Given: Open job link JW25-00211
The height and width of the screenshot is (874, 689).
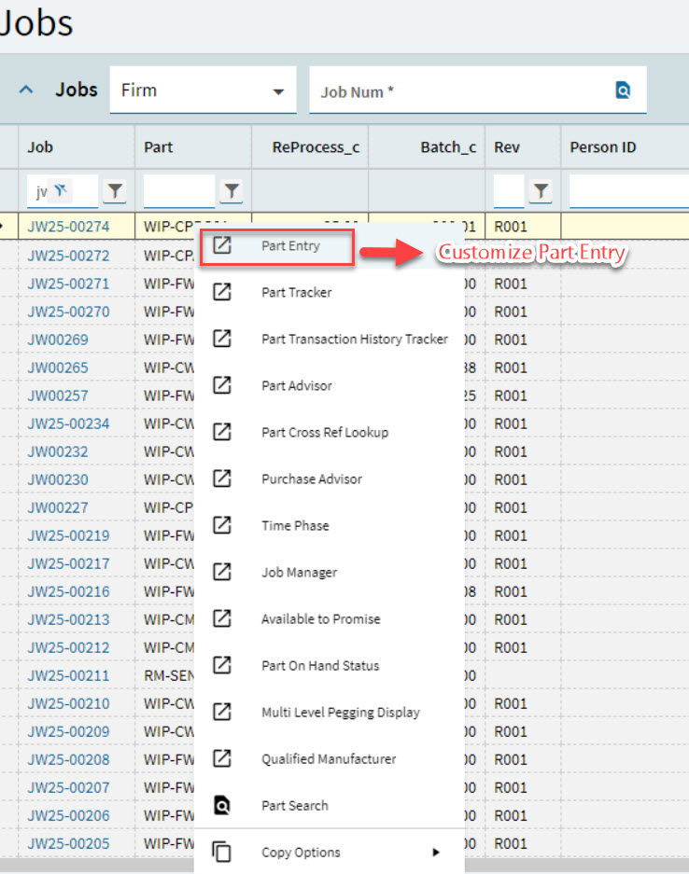Looking at the screenshot, I should [x=69, y=675].
